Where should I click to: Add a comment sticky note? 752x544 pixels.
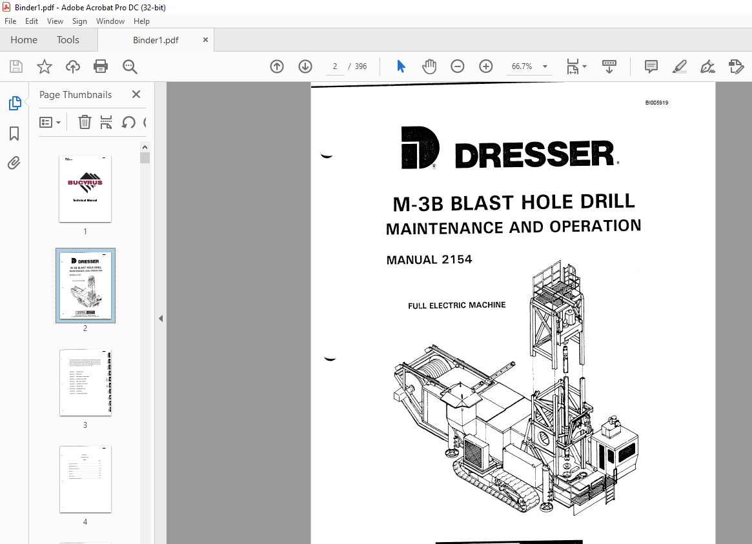click(651, 66)
